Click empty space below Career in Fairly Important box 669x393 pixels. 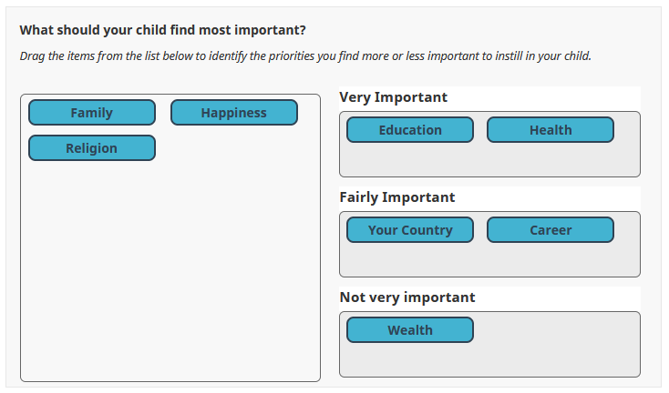[x=551, y=260]
